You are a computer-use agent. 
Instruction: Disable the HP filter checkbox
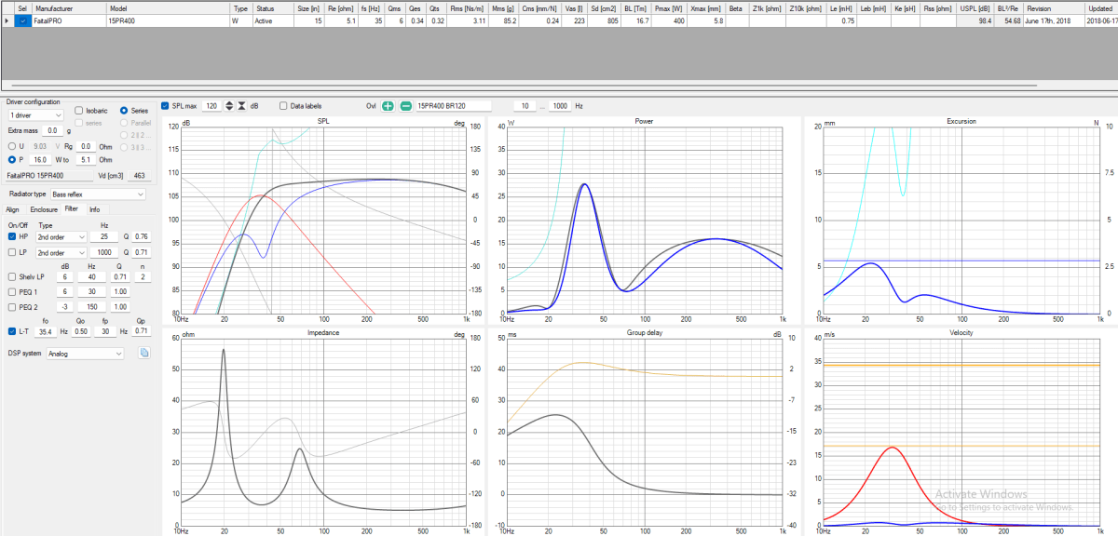[11, 236]
